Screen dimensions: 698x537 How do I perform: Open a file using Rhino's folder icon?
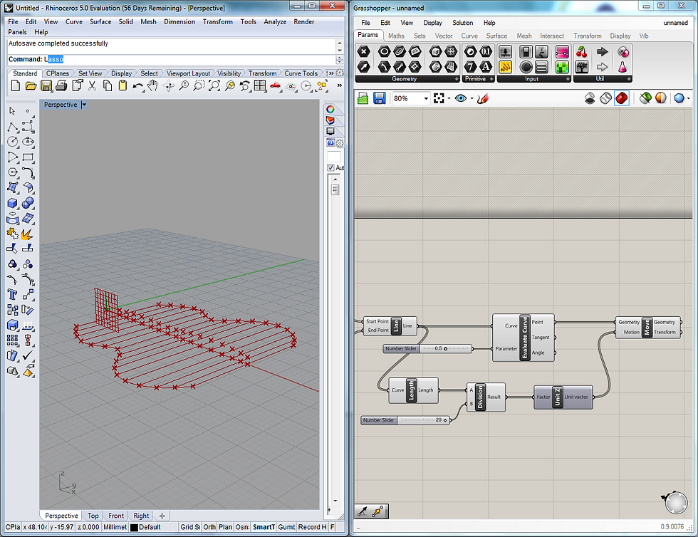coord(31,86)
